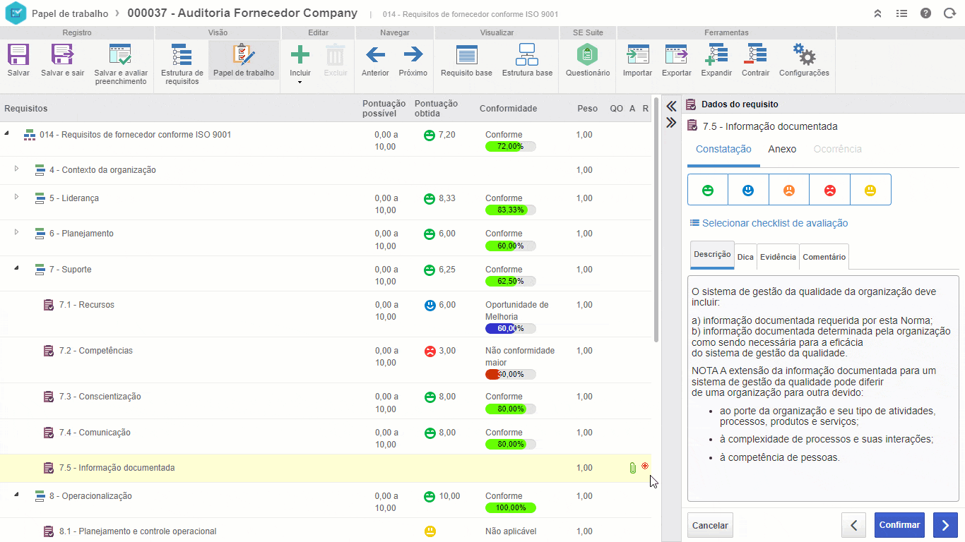Select row 7.3 - Conscientização
The image size is (965, 542).
tap(325, 401)
